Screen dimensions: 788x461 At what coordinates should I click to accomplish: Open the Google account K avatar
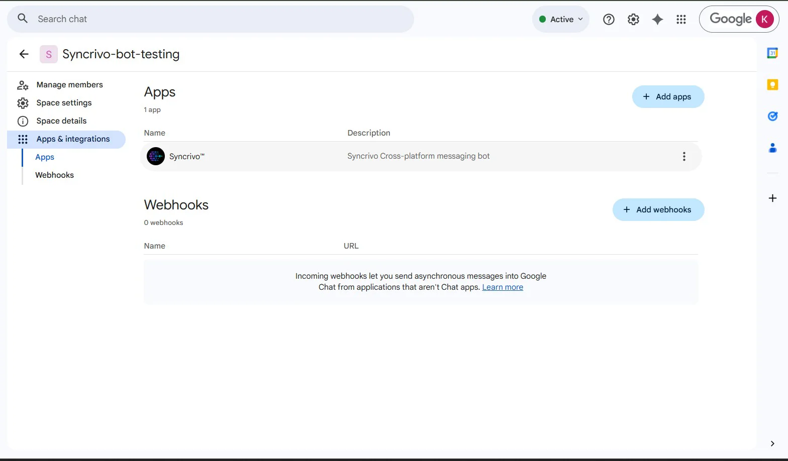click(x=764, y=19)
